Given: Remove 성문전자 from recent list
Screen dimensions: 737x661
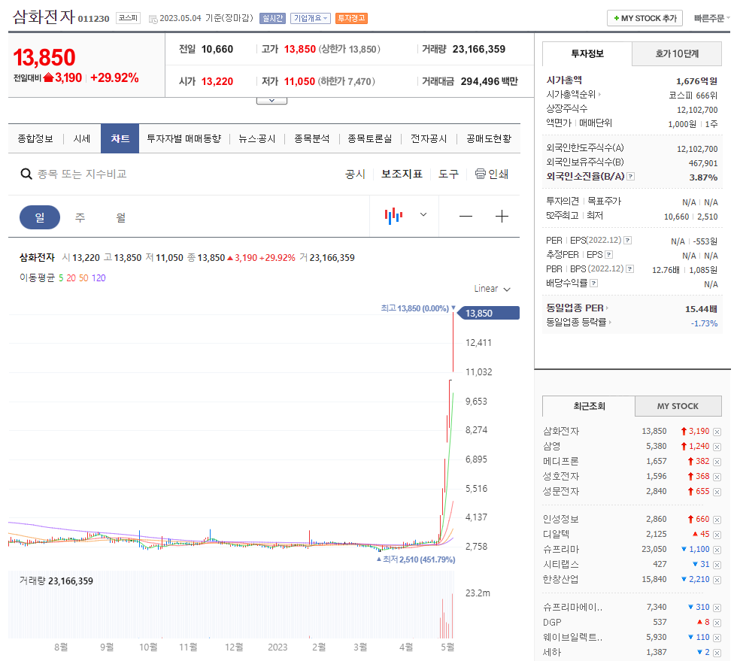Looking at the screenshot, I should pos(717,492).
